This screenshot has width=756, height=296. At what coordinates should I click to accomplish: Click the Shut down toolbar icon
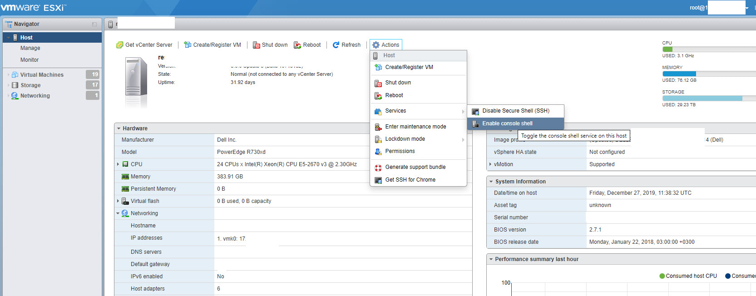pos(257,45)
